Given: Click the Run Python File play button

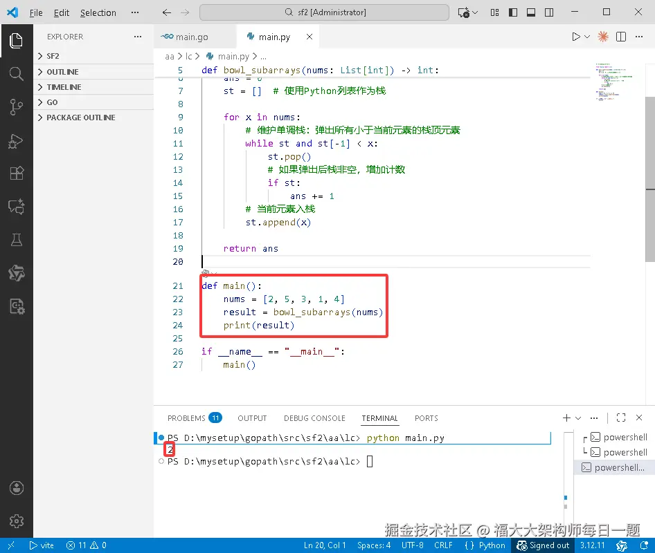Looking at the screenshot, I should (576, 37).
